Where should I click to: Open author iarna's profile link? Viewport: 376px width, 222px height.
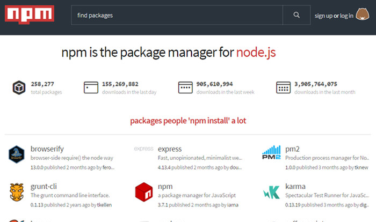[x=233, y=205]
